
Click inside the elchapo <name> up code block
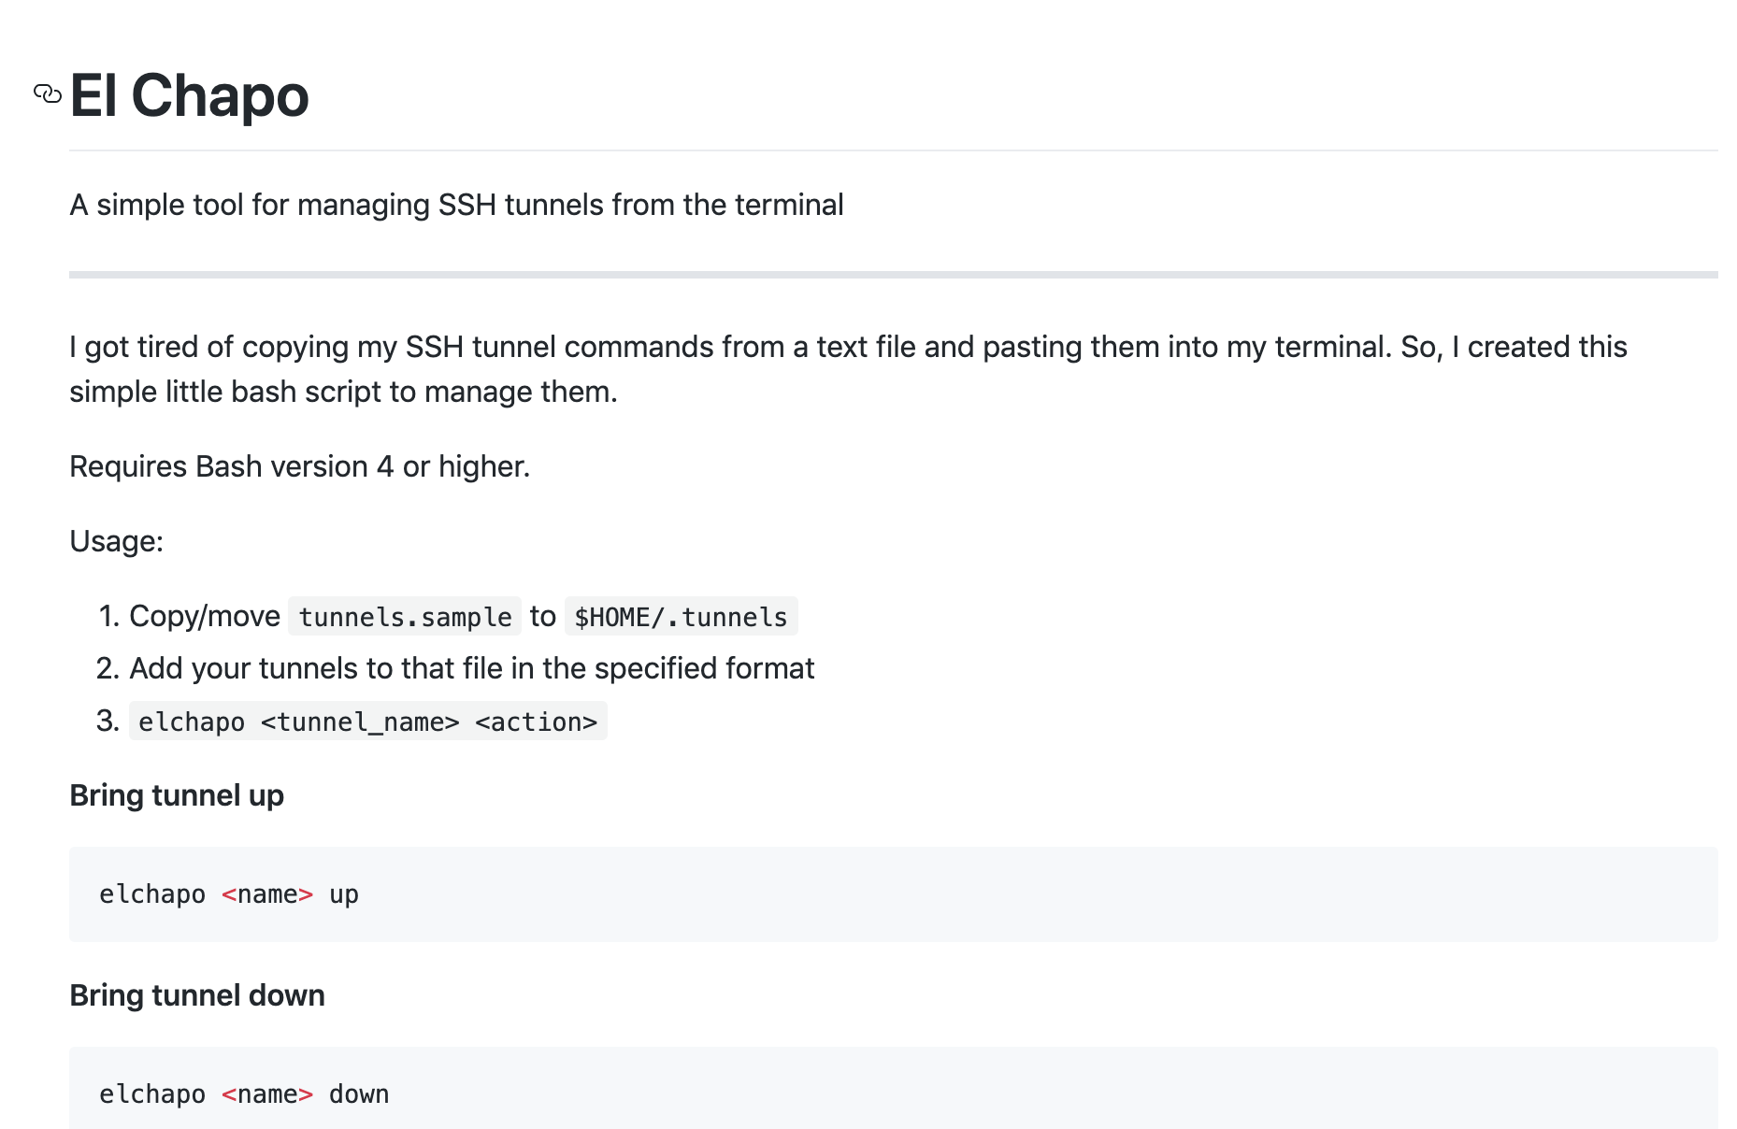coord(893,894)
